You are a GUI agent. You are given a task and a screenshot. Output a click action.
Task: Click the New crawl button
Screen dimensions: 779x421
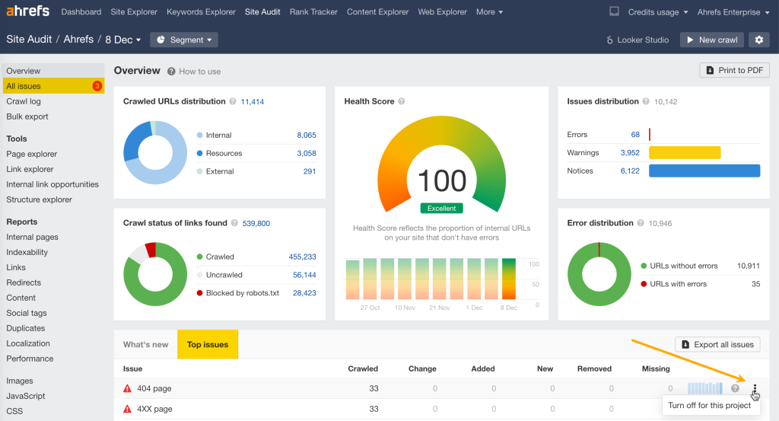tap(711, 40)
